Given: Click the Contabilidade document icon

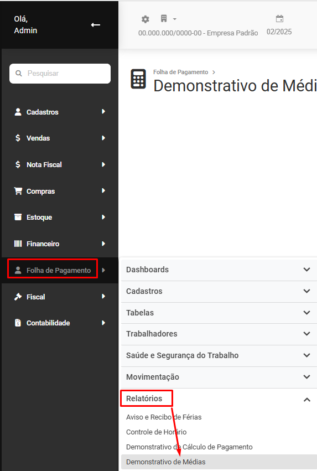Looking at the screenshot, I should point(18,323).
